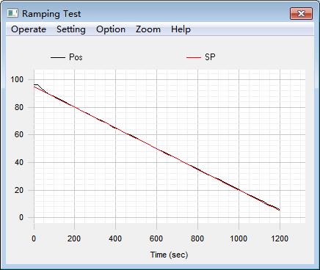Click the black Pos legend line

tap(58, 57)
